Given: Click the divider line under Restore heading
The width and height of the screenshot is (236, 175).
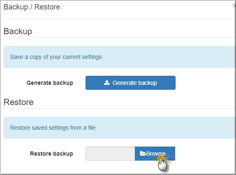Looking at the screenshot, I should point(120,108).
